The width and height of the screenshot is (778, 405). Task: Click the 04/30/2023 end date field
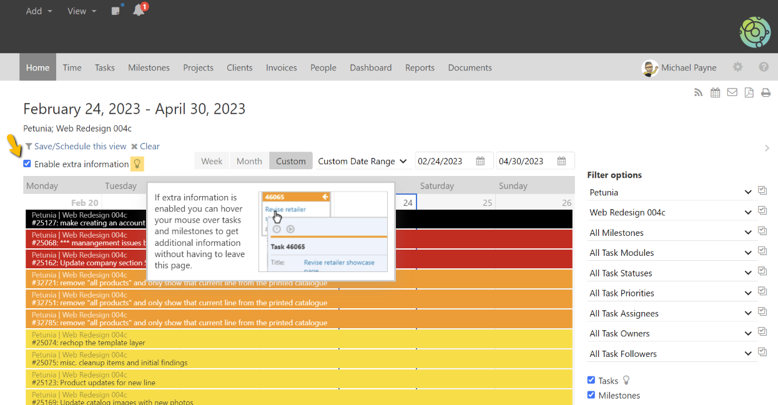tap(526, 161)
